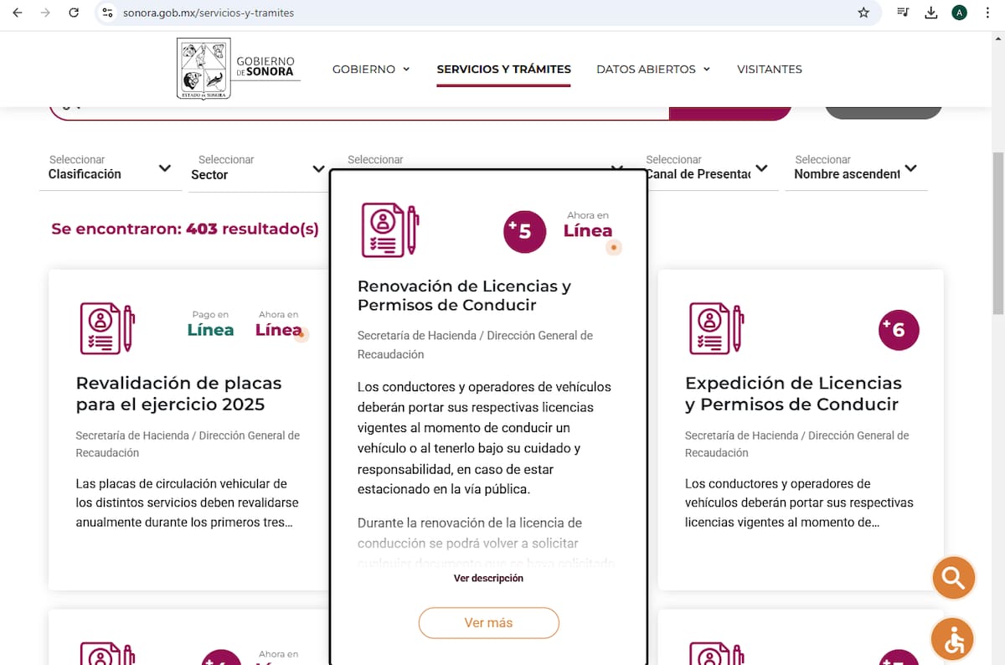Click the document icon on Revalidación de placas card
This screenshot has height=665, width=1005.
106,328
